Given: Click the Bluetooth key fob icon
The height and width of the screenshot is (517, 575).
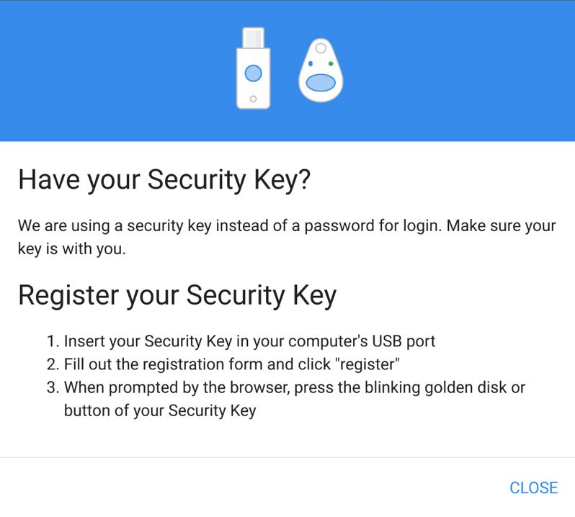Looking at the screenshot, I should click(x=321, y=71).
